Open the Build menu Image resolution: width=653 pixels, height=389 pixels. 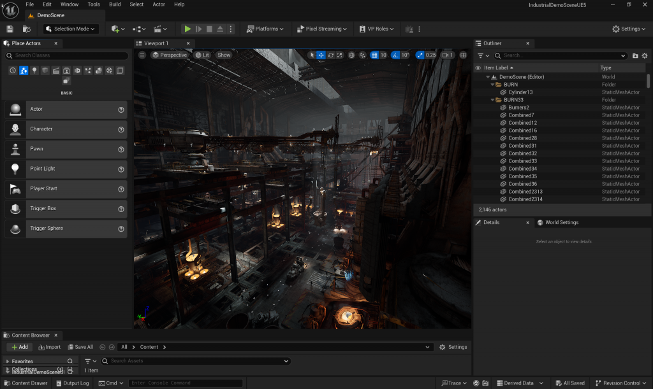[x=115, y=4]
